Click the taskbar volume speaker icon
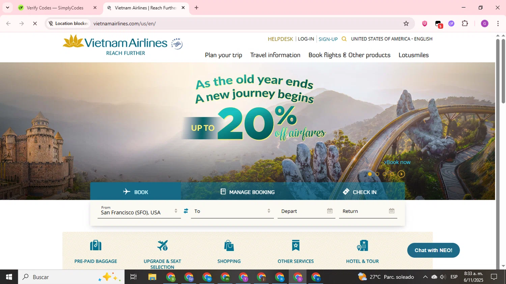Screen dimensions: 506x284 pyautogui.click(x=443, y=277)
